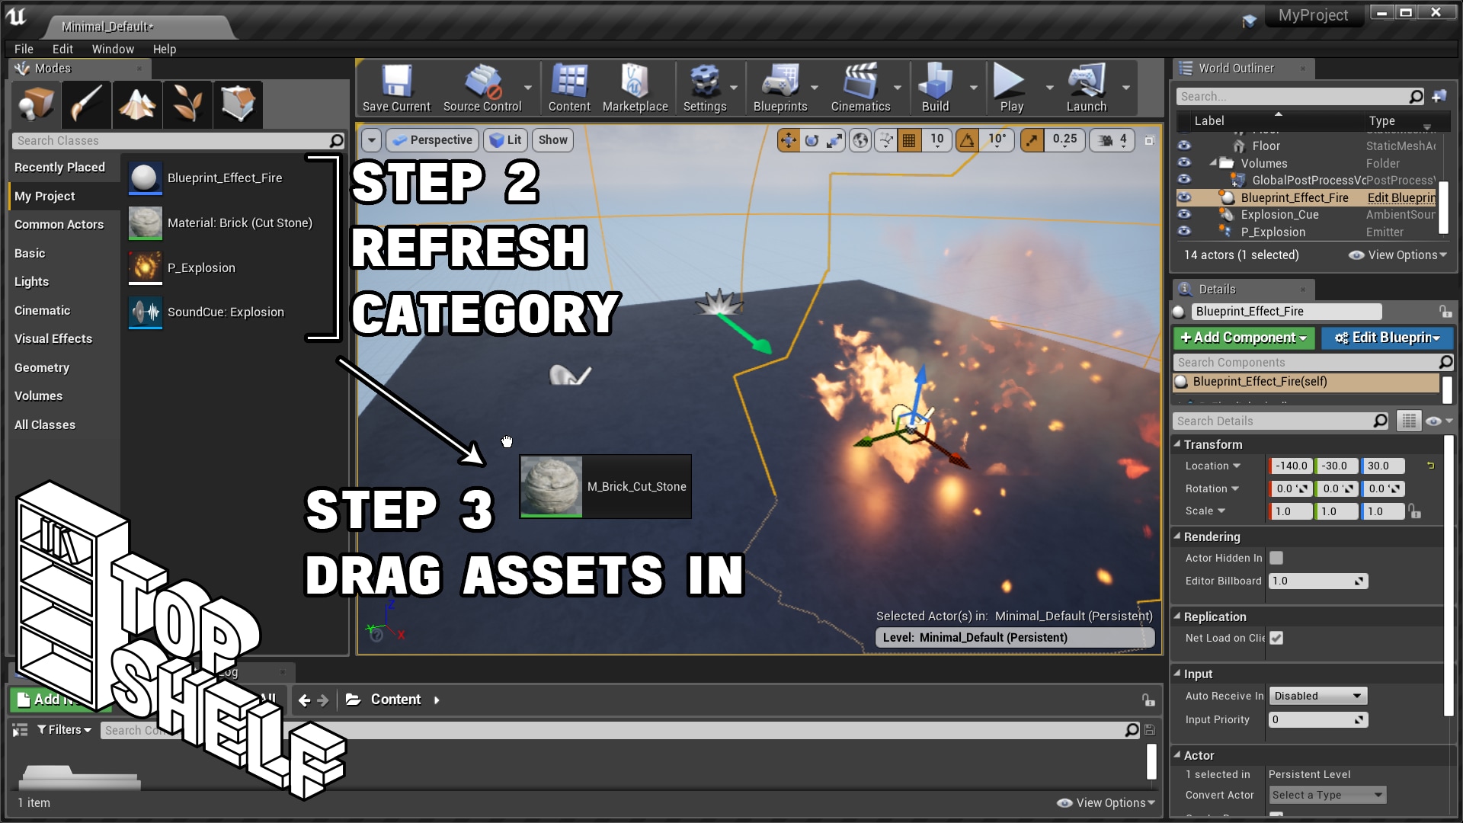This screenshot has width=1463, height=823.
Task: Click the viewport Show button
Action: tap(552, 140)
